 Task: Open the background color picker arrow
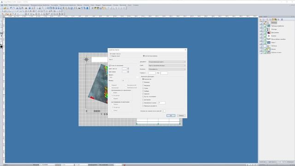(128, 72)
